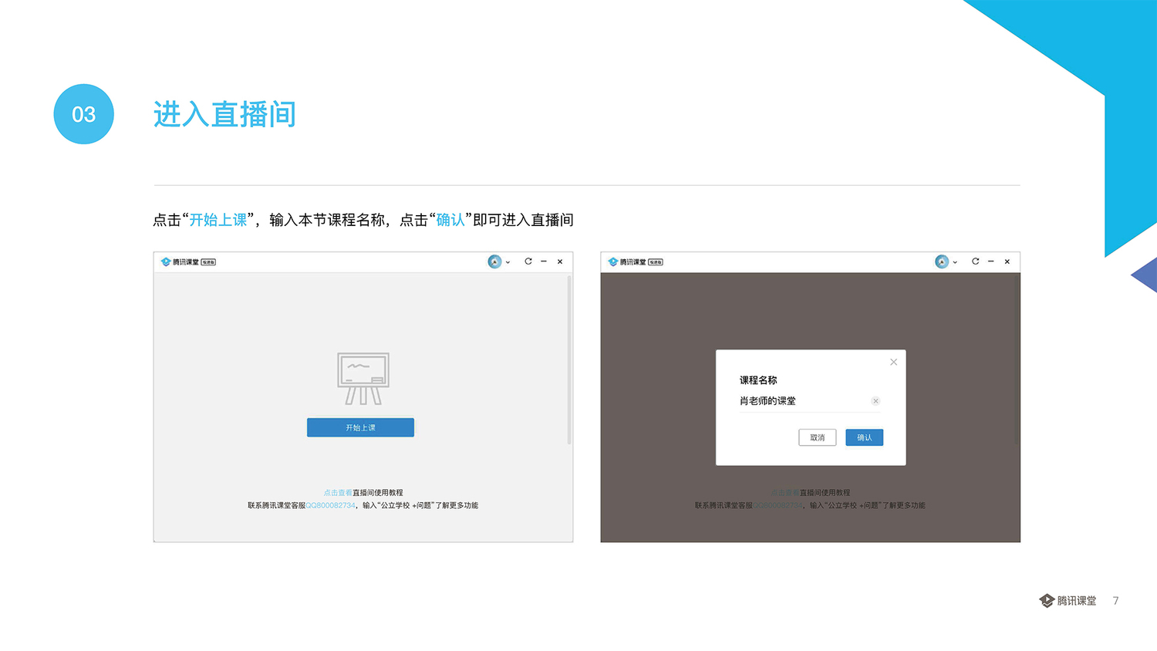
Task: Click the whiteboard easel icon in left window
Action: pos(363,379)
